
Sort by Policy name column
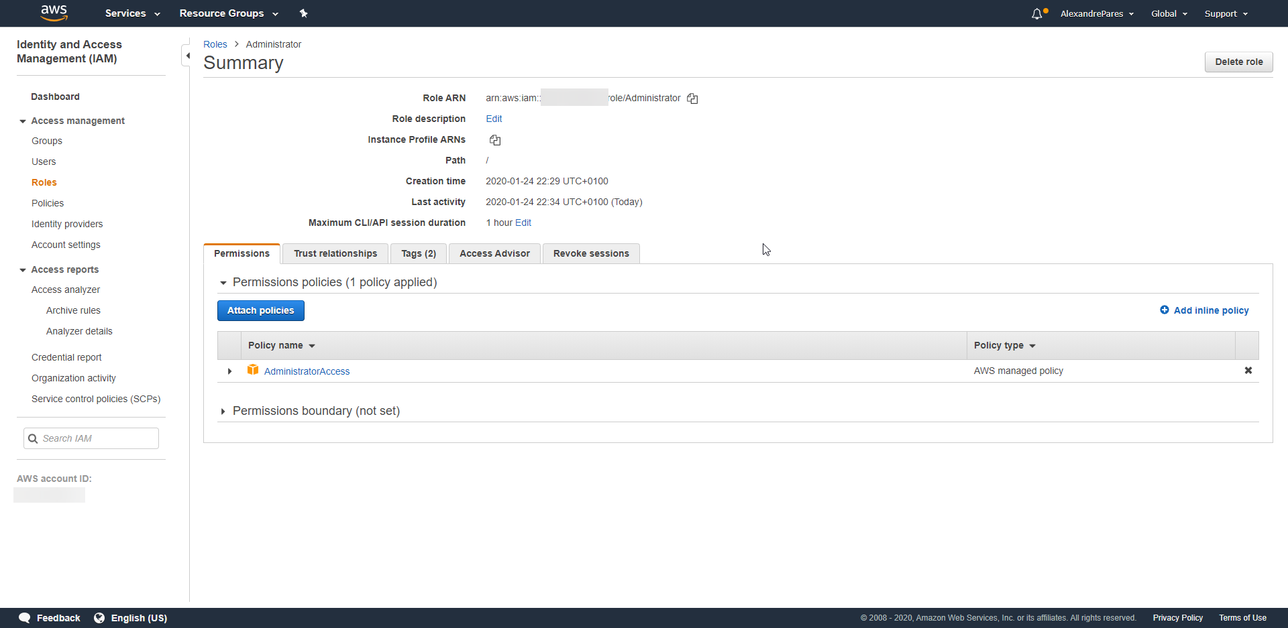tap(281, 345)
